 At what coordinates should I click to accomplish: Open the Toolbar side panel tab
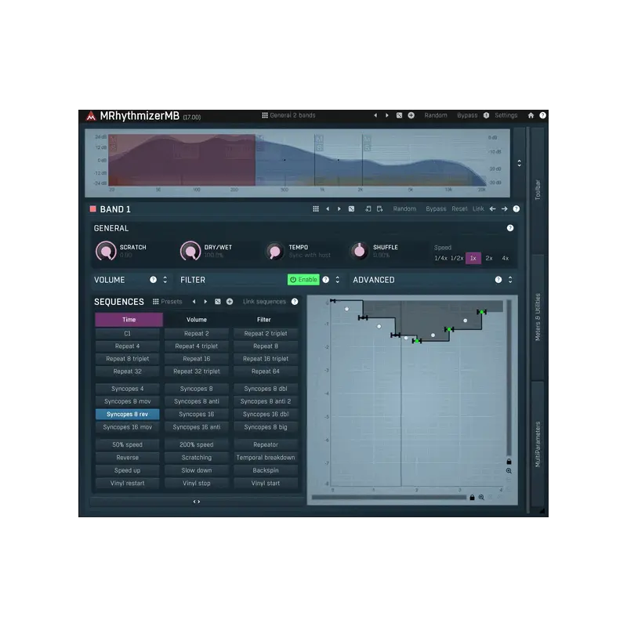538,190
